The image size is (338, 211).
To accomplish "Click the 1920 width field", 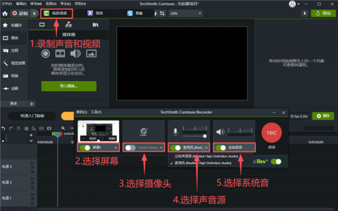I will pyautogui.click(x=90, y=139).
